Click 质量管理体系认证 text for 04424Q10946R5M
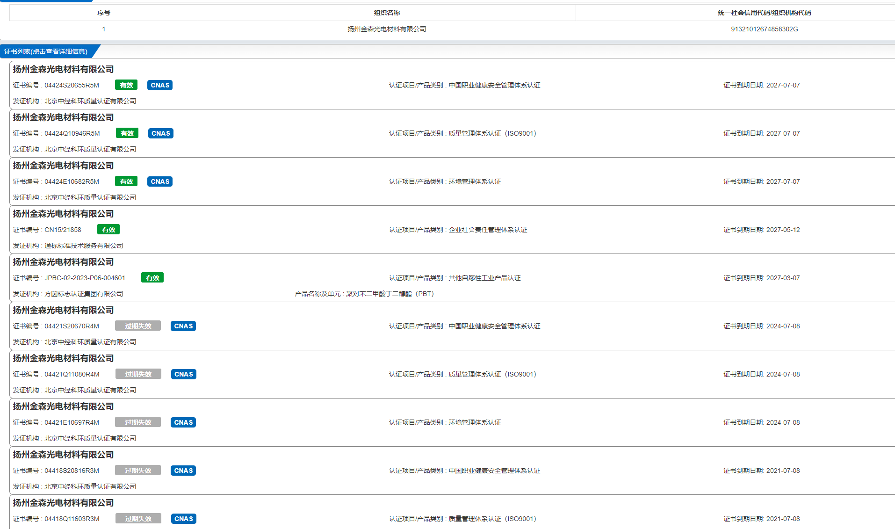The image size is (895, 529). click(x=492, y=133)
